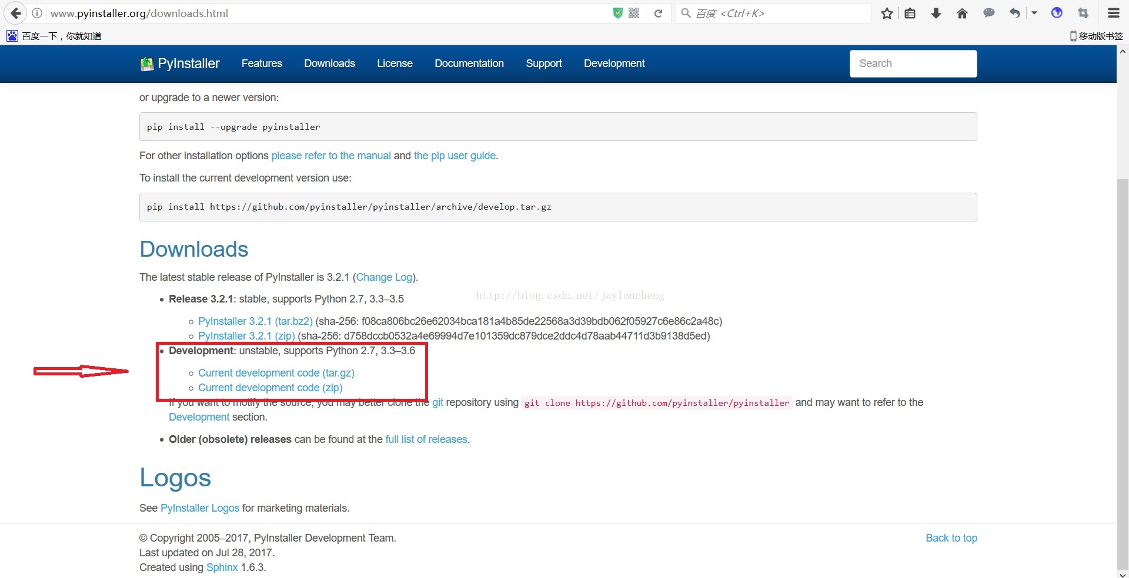Download Current development code (tar.gz)
Screen dimensions: 1129x578
276,373
